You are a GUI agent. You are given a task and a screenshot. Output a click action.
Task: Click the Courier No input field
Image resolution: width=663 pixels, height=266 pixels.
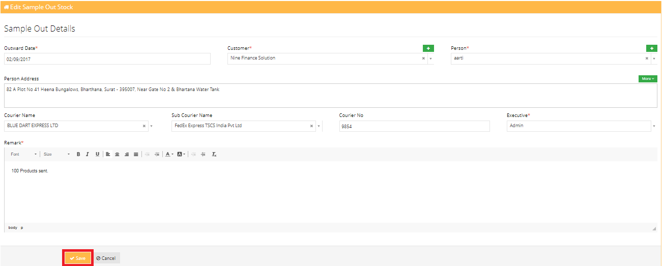click(414, 126)
